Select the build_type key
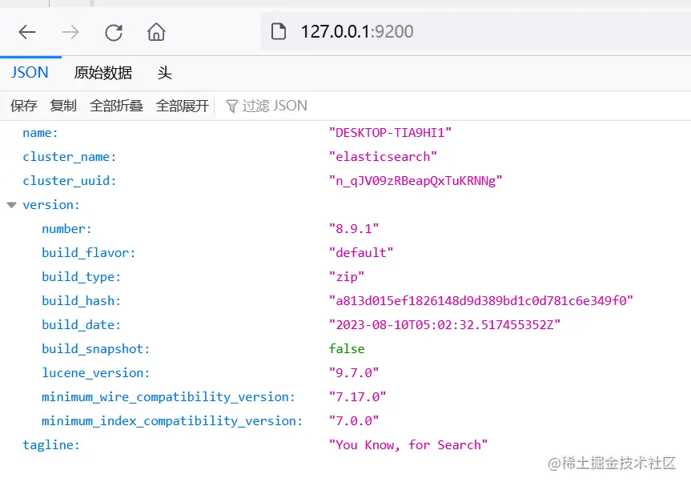 (x=81, y=277)
